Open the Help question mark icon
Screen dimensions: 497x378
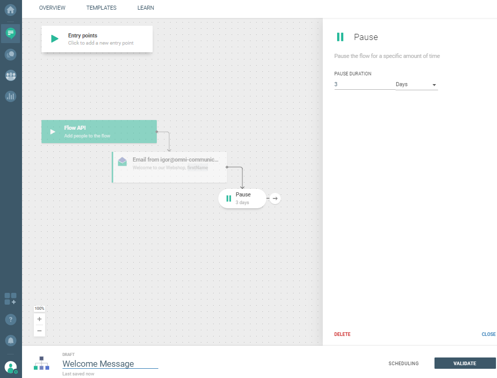(11, 320)
